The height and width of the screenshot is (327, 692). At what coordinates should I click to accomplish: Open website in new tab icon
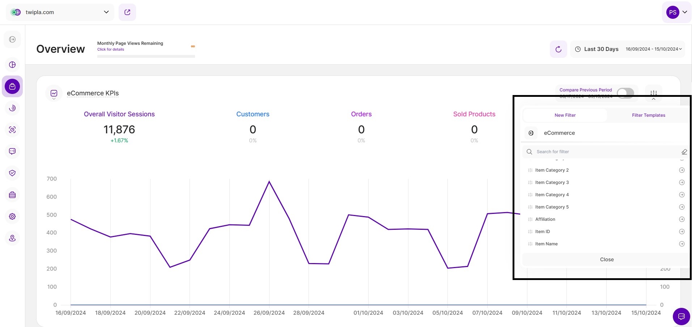click(127, 12)
